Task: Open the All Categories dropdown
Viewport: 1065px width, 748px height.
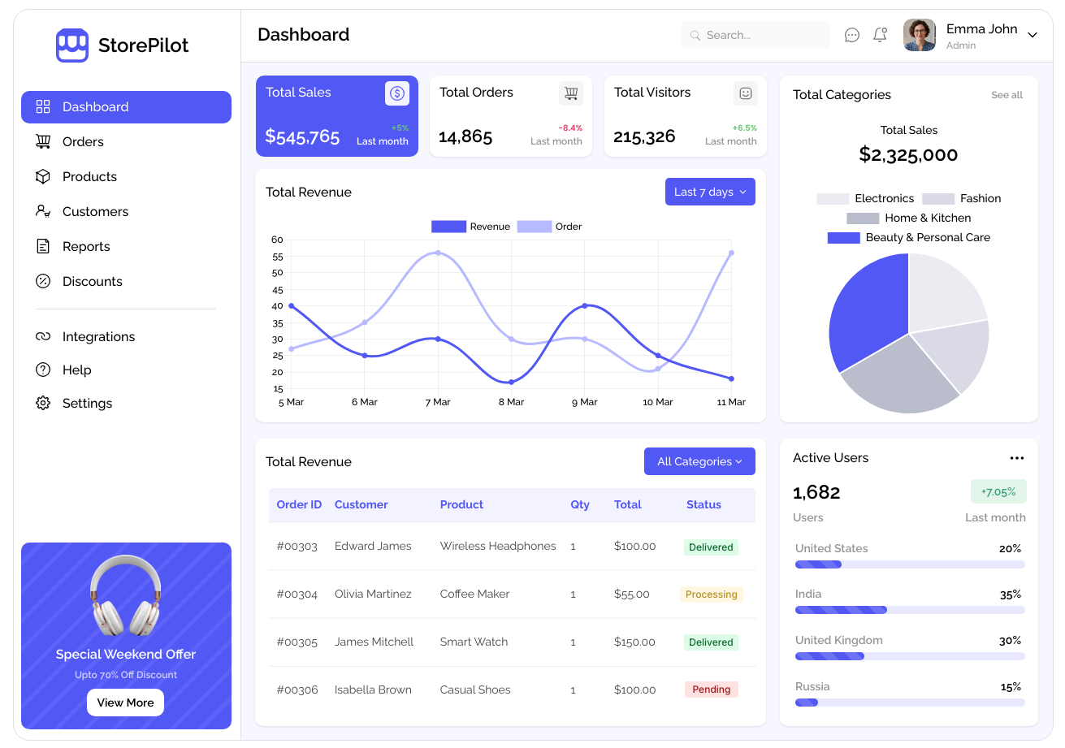Action: (x=699, y=461)
